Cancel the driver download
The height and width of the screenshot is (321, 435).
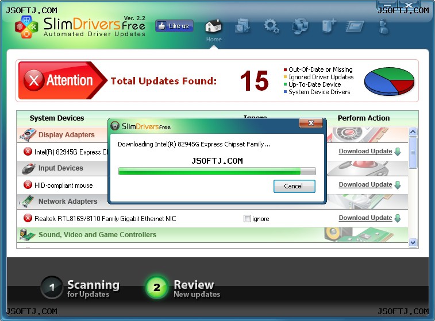[294, 186]
